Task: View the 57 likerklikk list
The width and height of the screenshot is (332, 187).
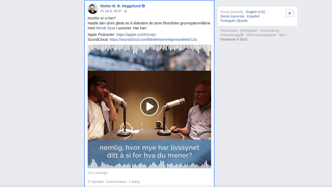Action: [96, 182]
